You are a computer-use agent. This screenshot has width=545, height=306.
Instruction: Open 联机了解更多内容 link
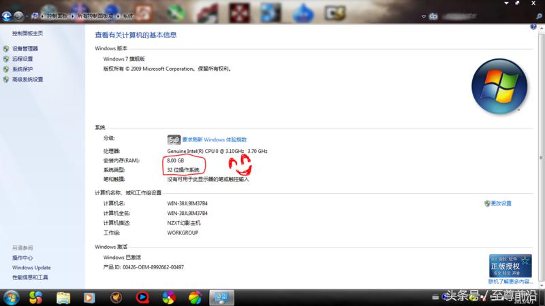[510, 282]
